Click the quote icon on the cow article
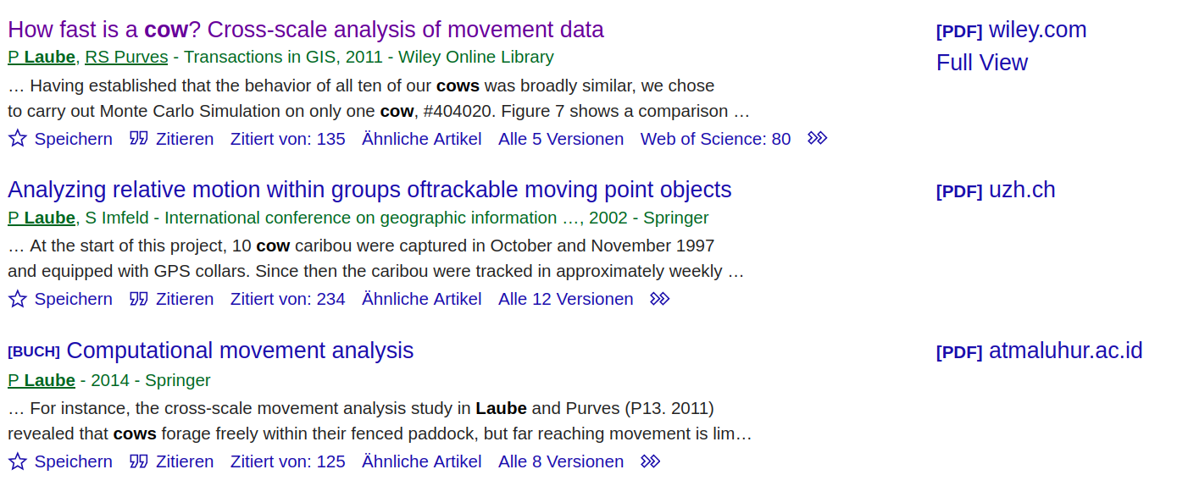Screen dimensions: 1177x497 (x=139, y=138)
